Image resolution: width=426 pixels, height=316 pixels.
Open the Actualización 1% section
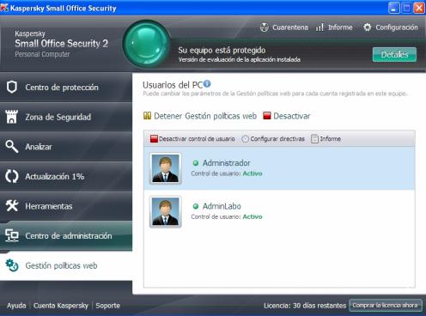tap(66, 177)
